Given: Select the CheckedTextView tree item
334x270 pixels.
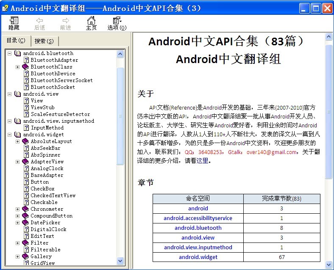Looking at the screenshot, I should (53, 196).
